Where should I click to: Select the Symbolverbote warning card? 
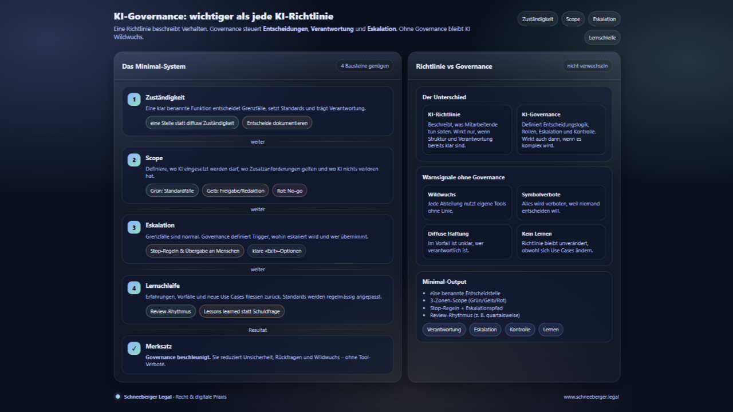561,203
